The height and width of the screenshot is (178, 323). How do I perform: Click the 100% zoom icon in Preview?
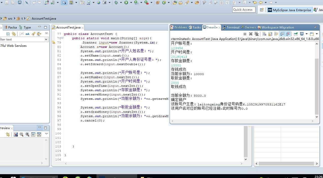pyautogui.click(x=33, y=134)
